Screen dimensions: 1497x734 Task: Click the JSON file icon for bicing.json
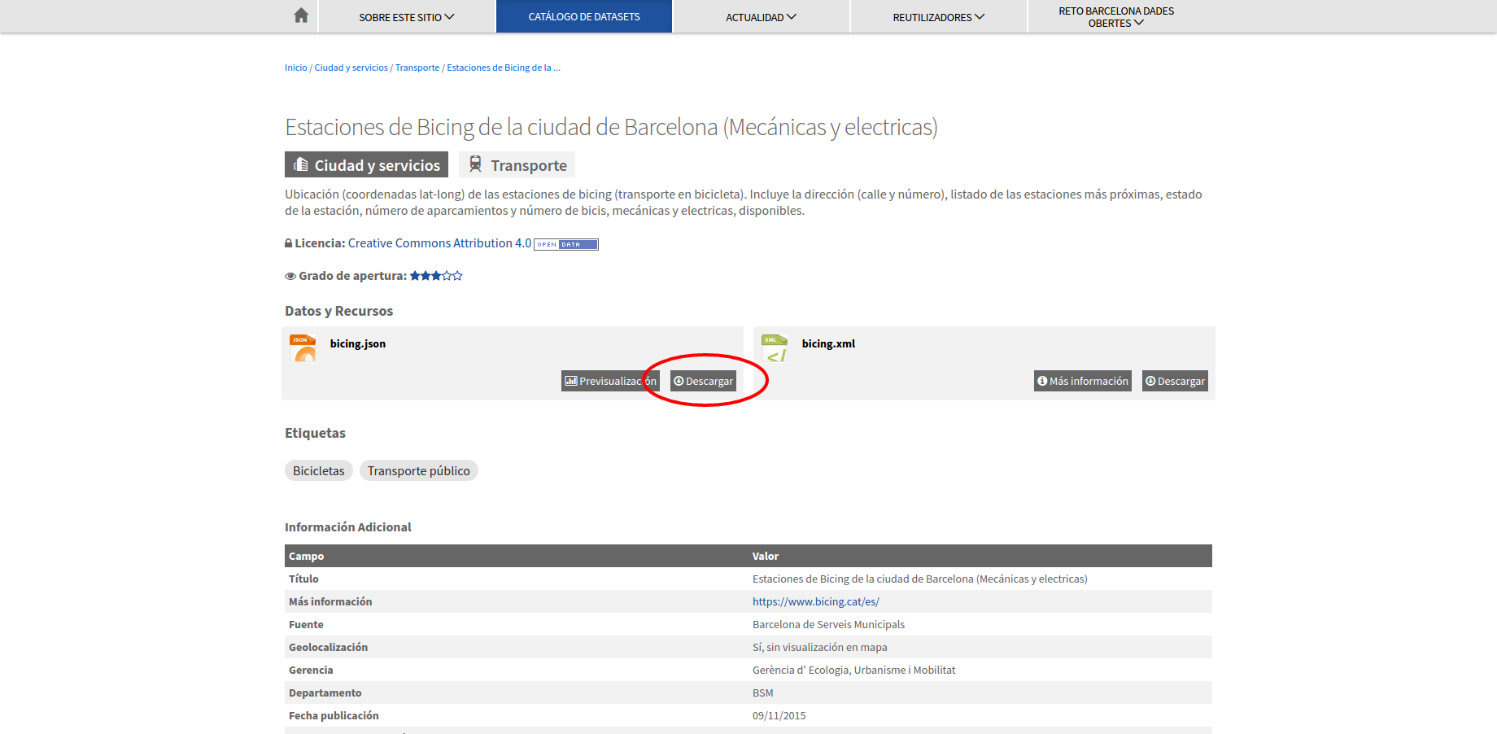point(302,347)
